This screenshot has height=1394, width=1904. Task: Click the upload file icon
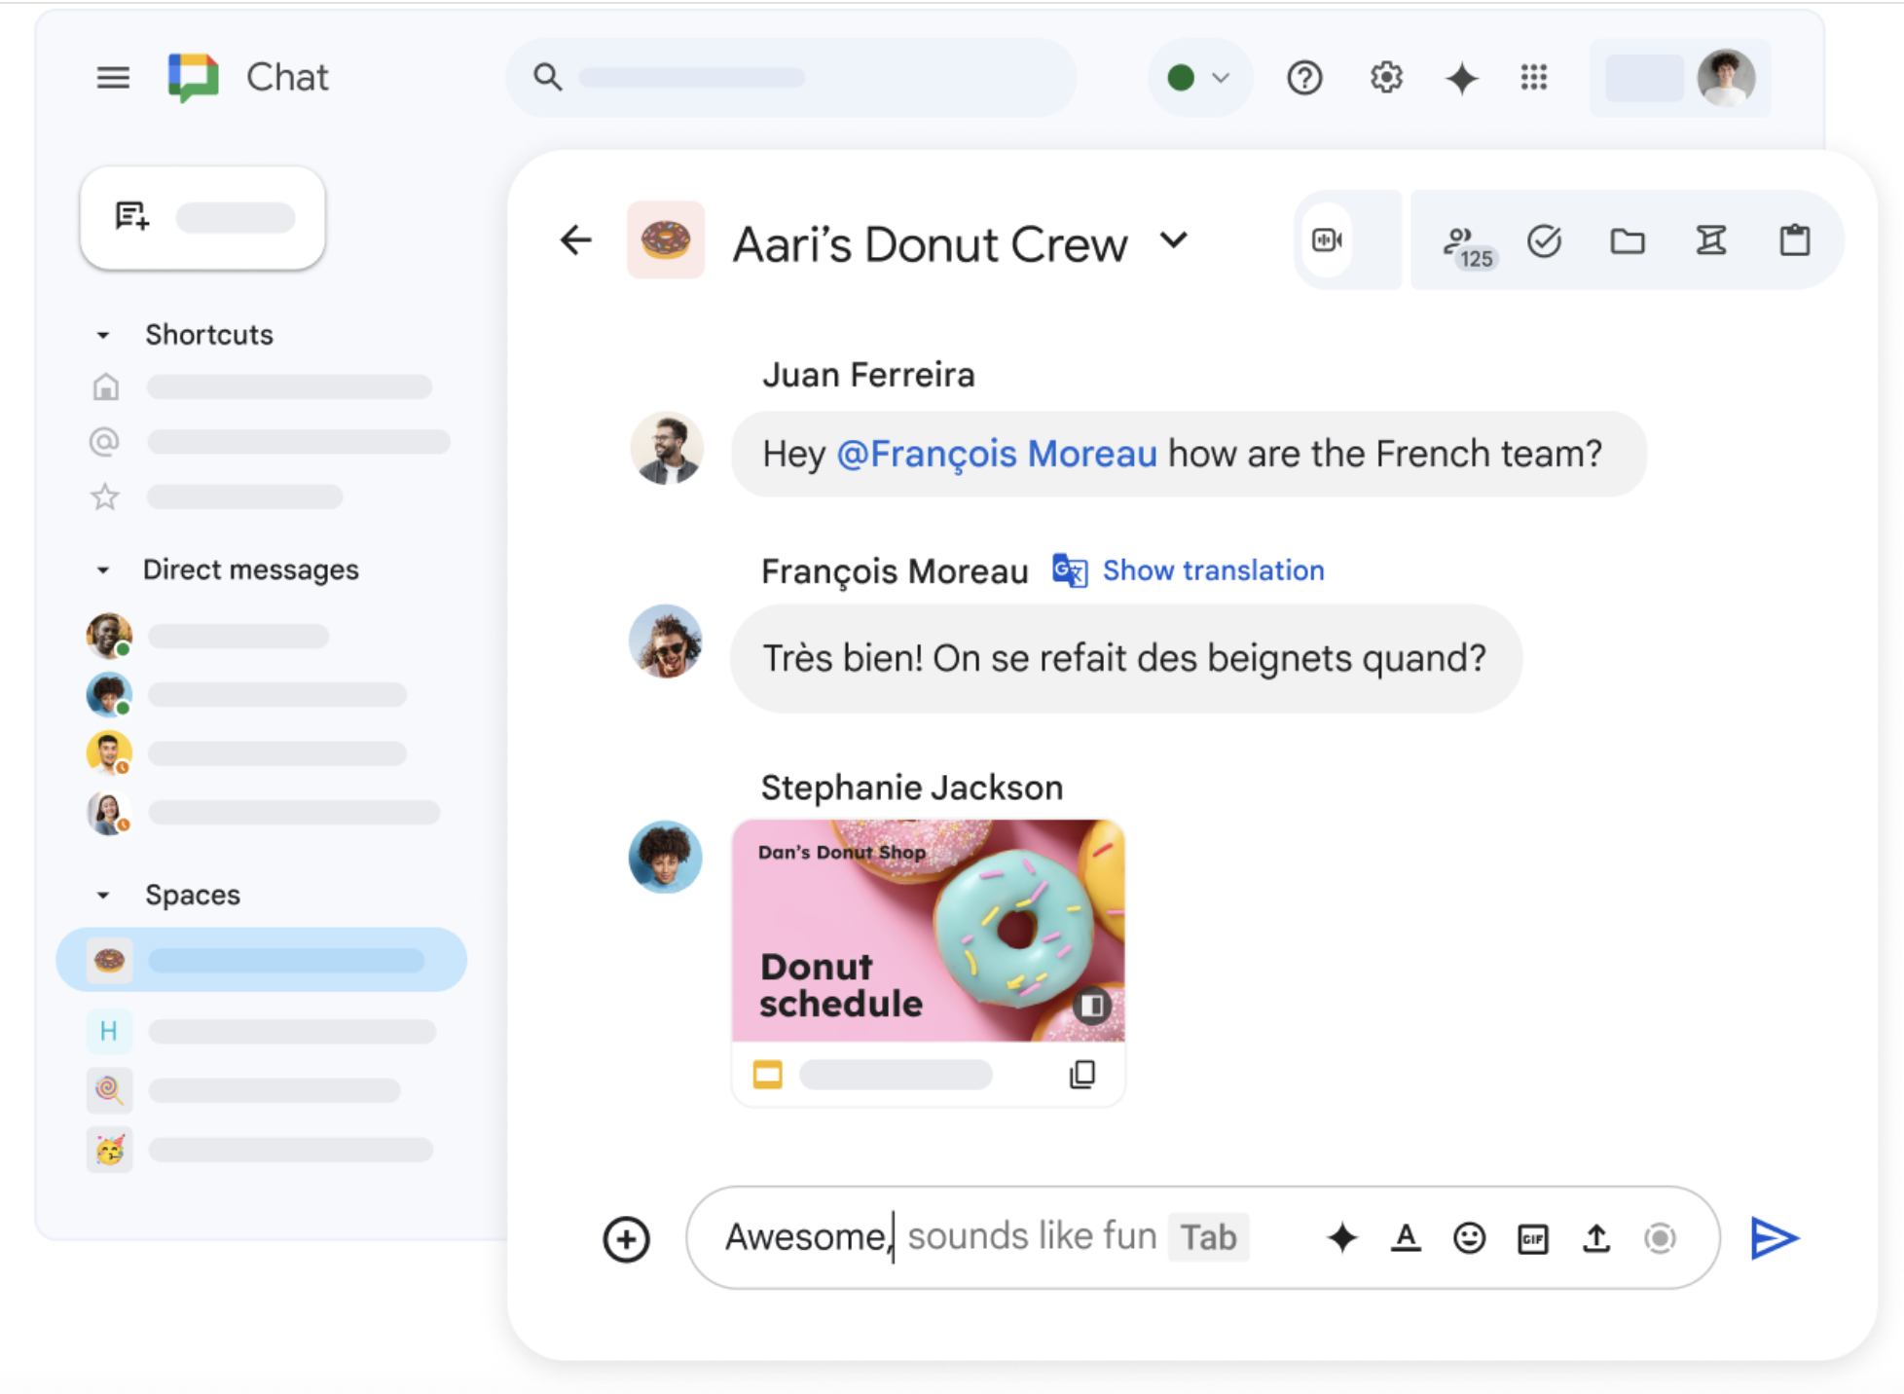pos(1595,1238)
